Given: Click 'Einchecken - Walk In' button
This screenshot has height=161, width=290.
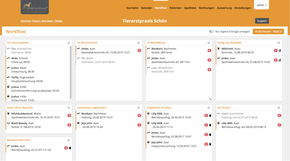Looking at the screenshot, I should 268,32.
